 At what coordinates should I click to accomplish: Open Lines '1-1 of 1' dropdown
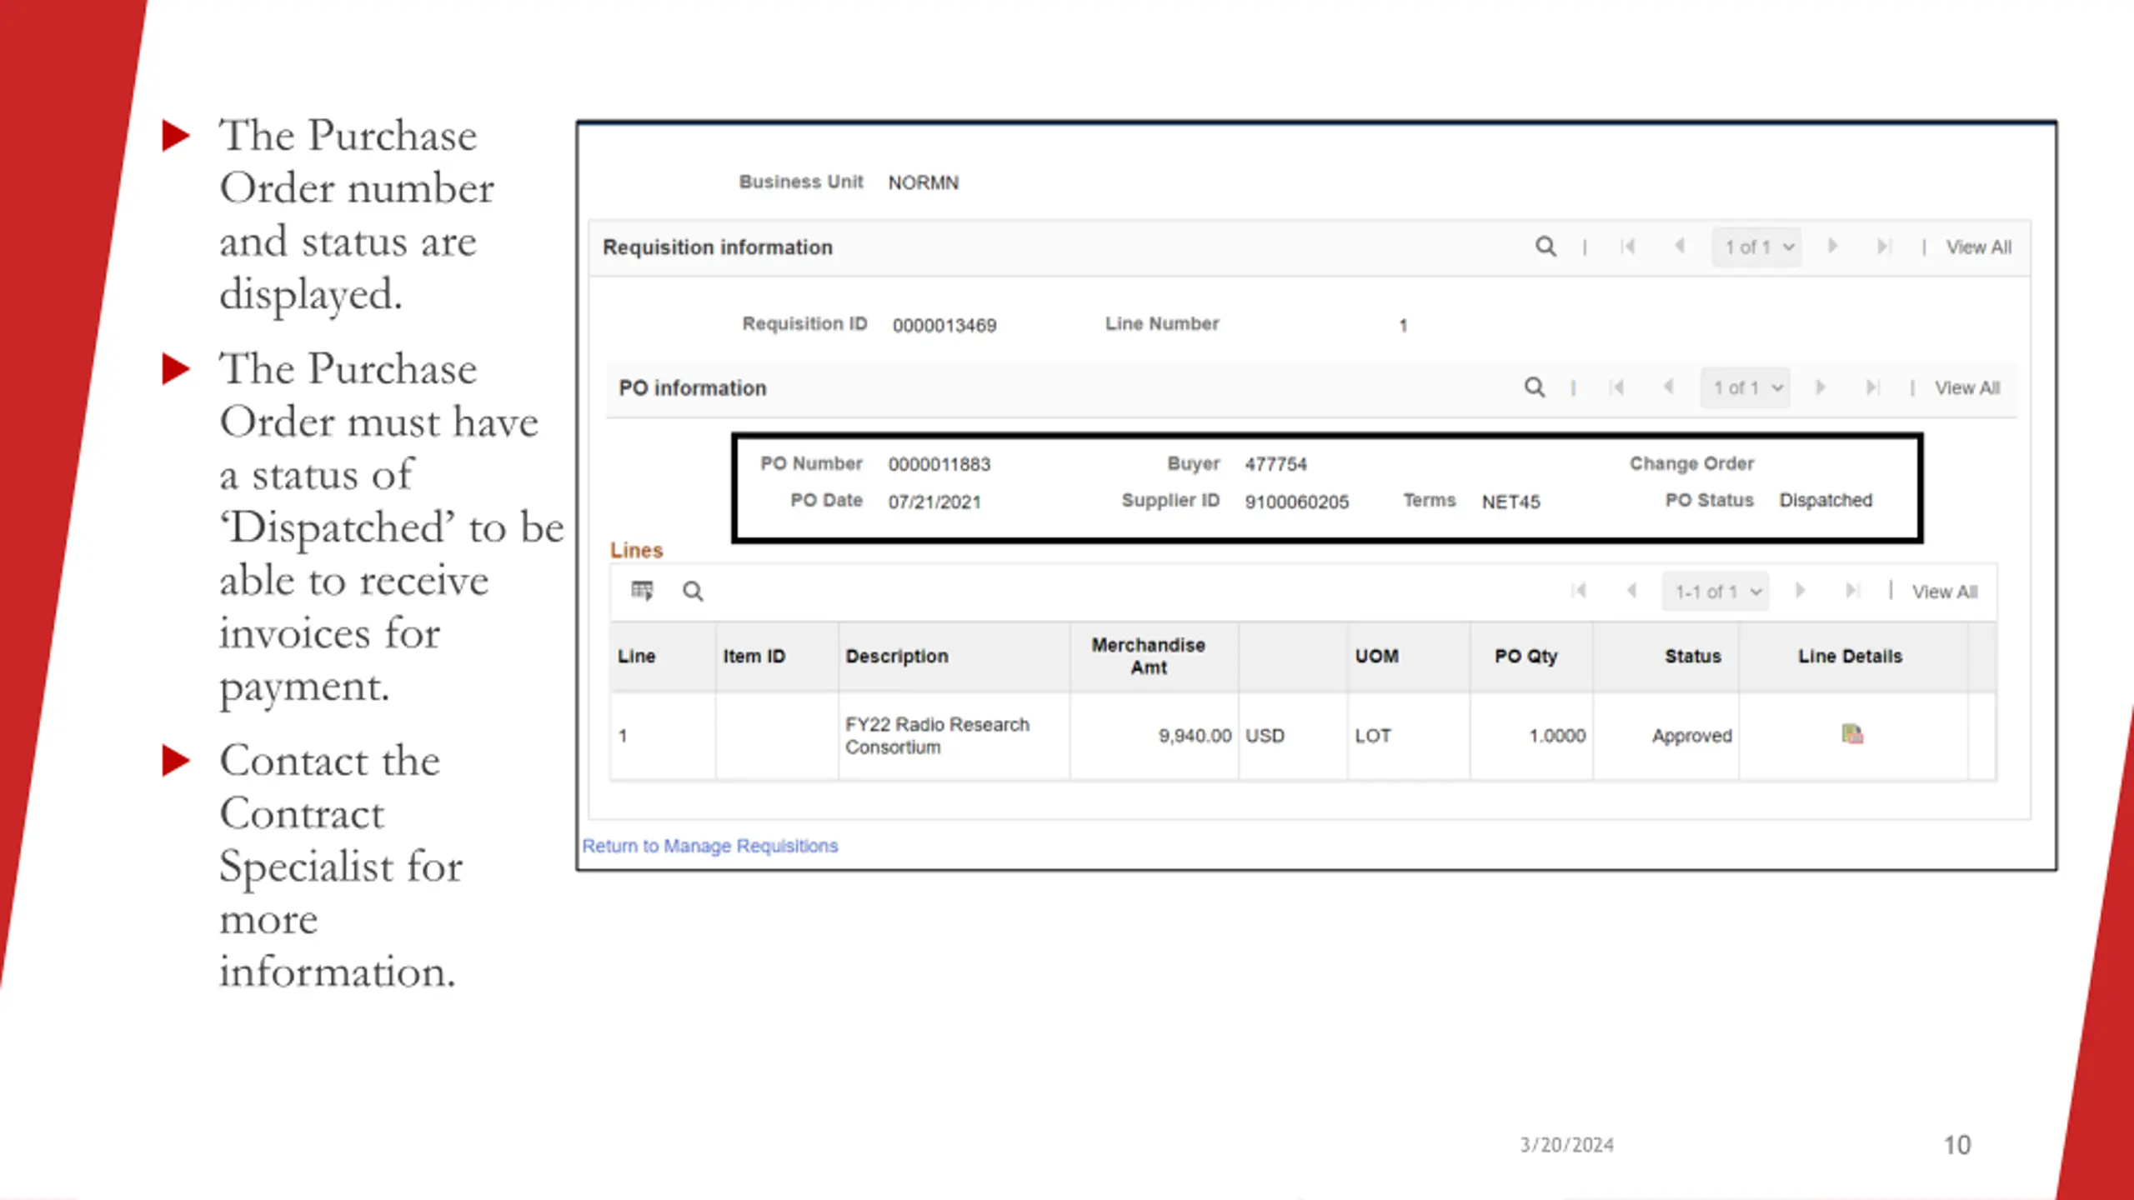pyautogui.click(x=1716, y=592)
